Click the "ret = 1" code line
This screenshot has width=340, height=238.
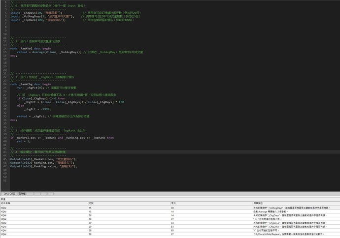pyautogui.click(x=23, y=141)
